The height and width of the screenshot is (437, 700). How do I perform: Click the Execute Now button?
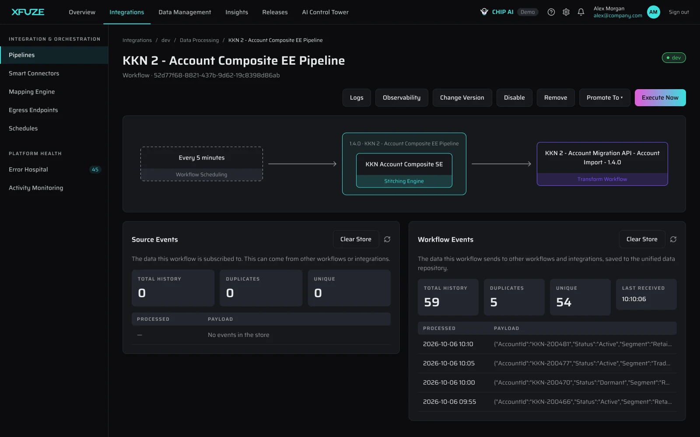pyautogui.click(x=660, y=97)
